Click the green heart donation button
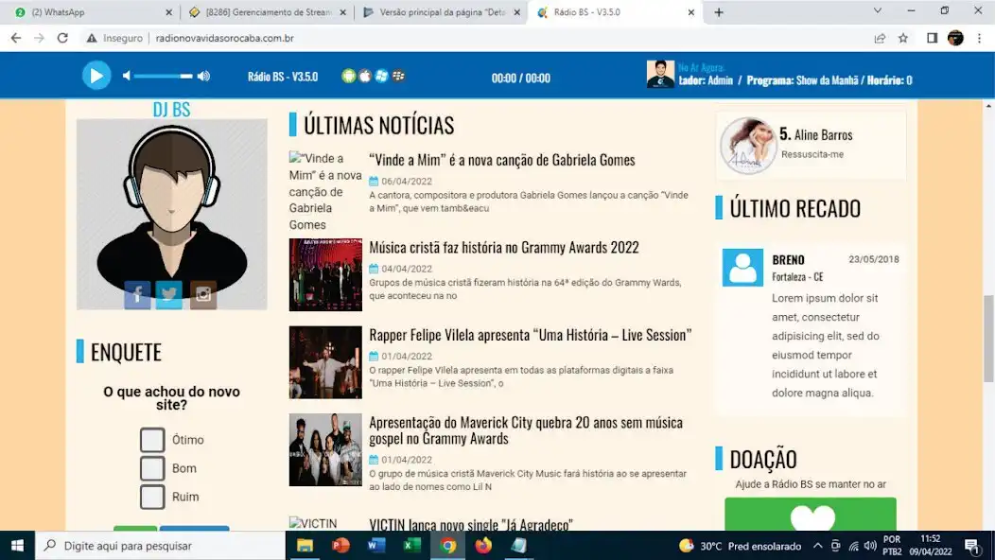This screenshot has height=560, width=995. (x=811, y=516)
